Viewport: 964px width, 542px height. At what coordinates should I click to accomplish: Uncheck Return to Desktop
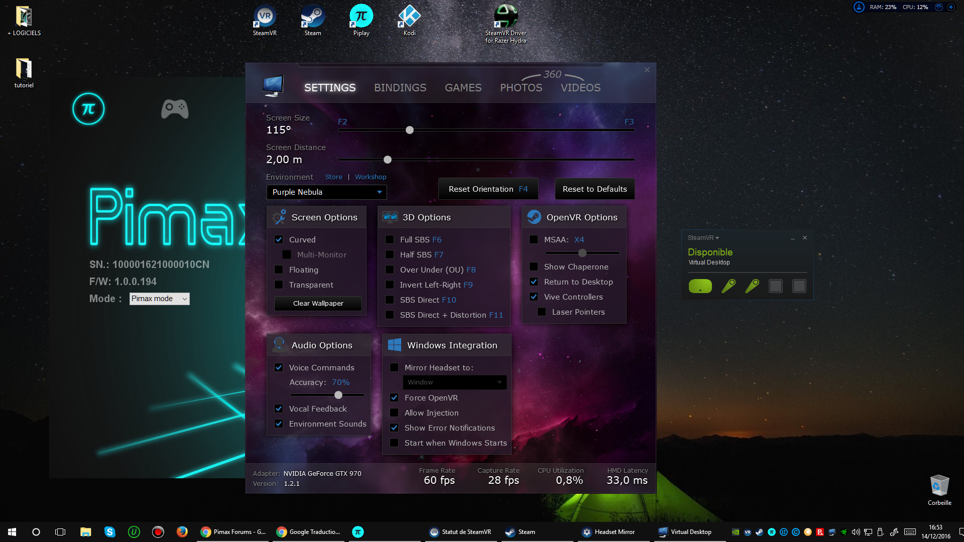(x=534, y=282)
